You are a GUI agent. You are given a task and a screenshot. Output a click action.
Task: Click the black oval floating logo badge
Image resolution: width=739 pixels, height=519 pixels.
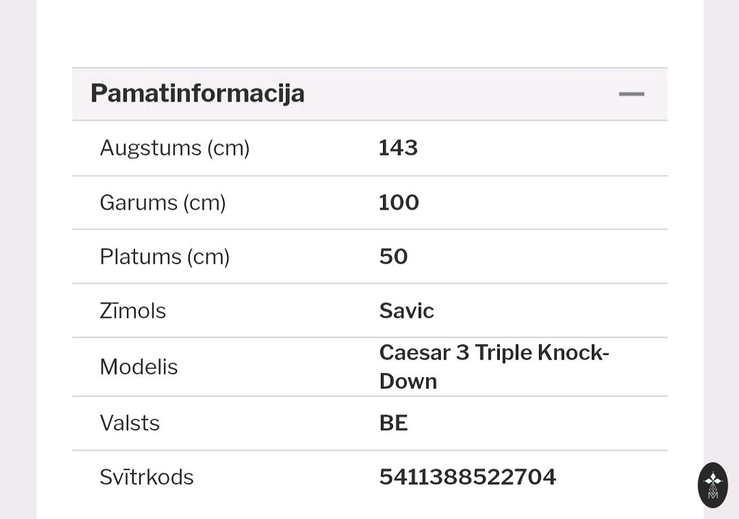pyautogui.click(x=713, y=485)
